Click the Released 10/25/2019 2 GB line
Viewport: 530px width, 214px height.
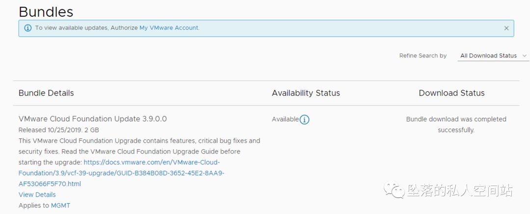59,130
